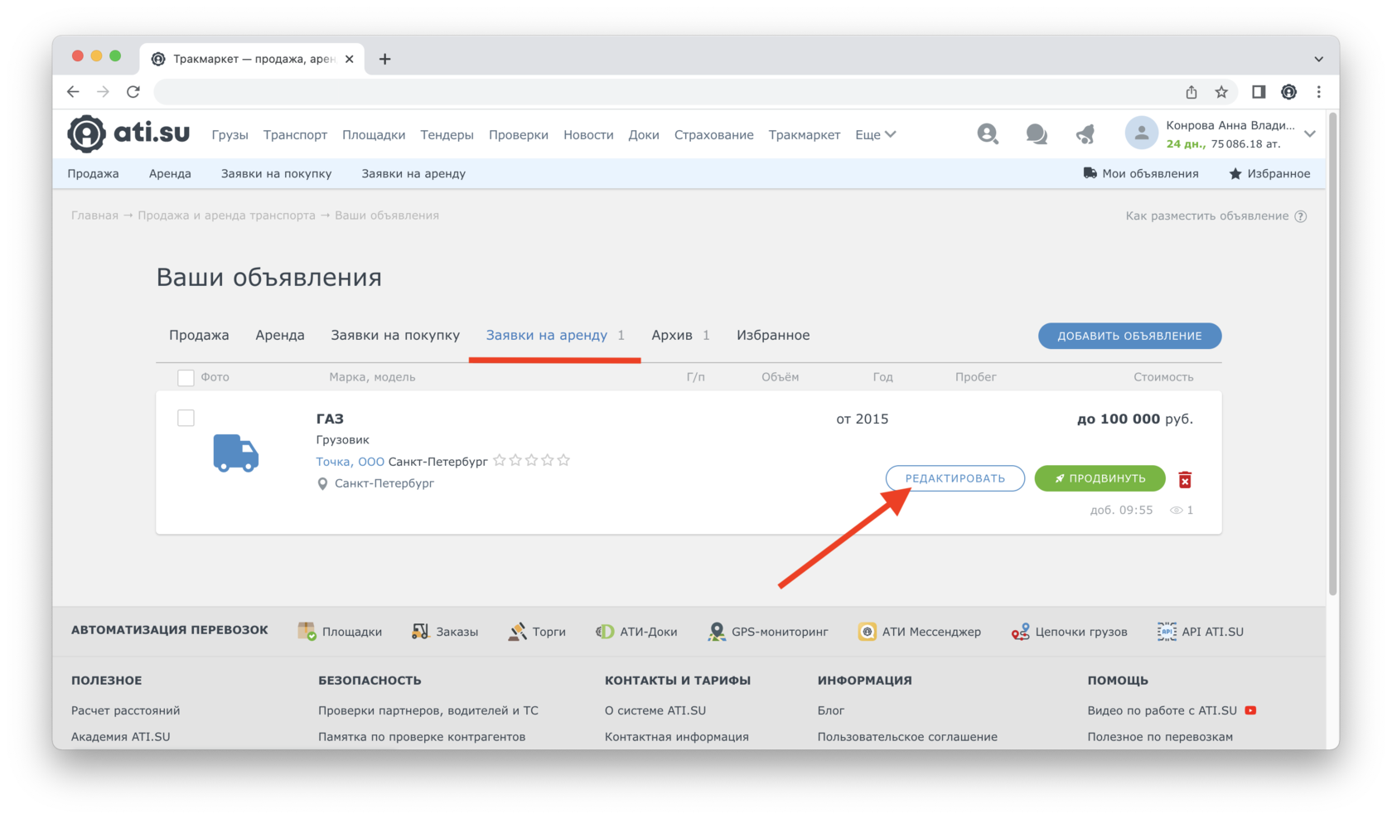1392x819 pixels.
Task: Open Расчет расстояний footer link
Action: [x=125, y=710]
